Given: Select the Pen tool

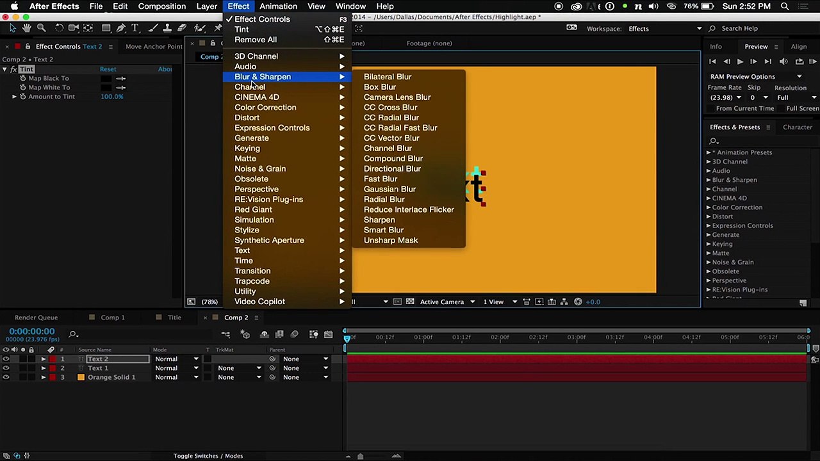Looking at the screenshot, I should [x=121, y=28].
